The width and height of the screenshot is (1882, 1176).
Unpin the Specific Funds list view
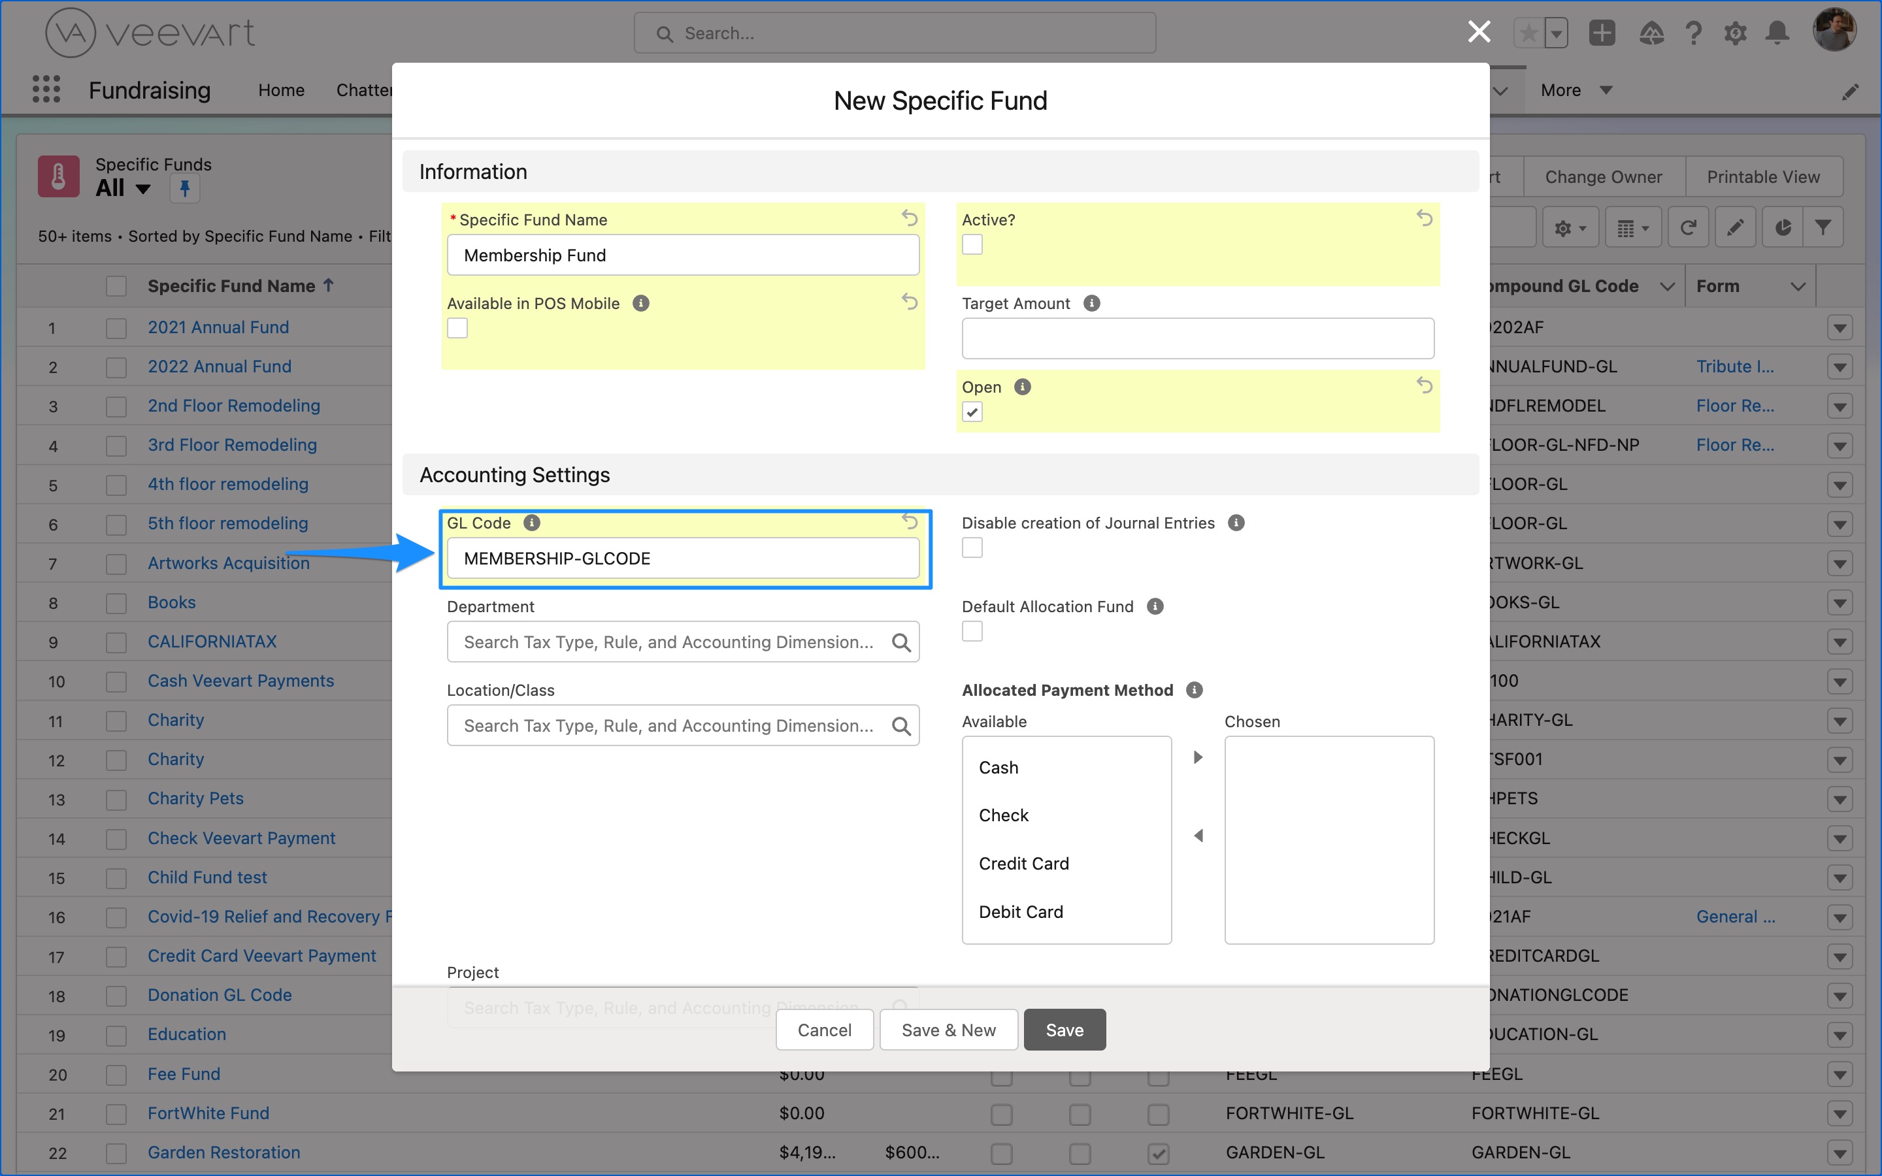click(x=184, y=188)
